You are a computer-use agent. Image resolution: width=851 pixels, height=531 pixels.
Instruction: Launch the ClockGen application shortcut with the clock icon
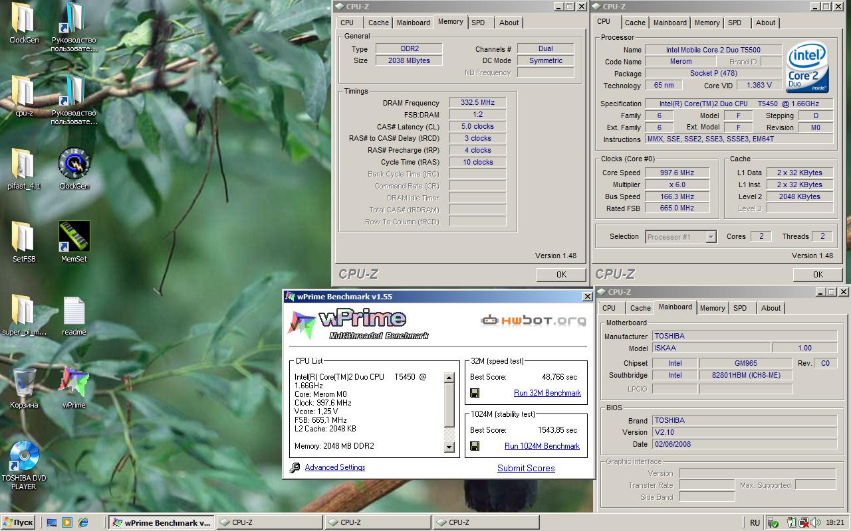coord(74,164)
